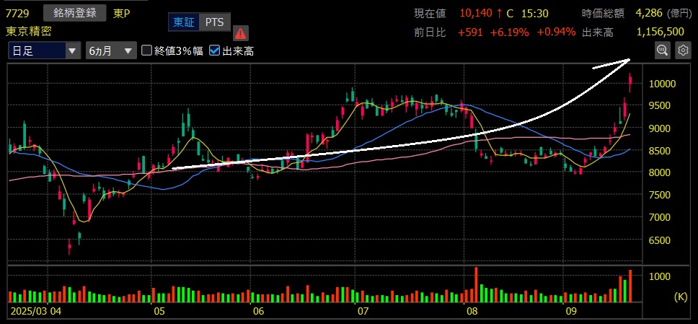The width and height of the screenshot is (698, 324).
Task: Switch to the PTS tab
Action: [213, 22]
